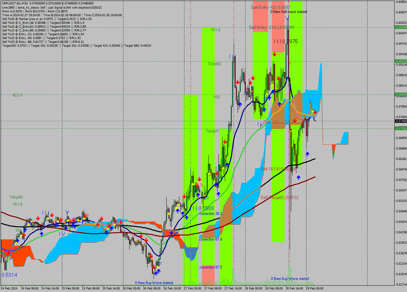Click the 'I I I 0.5508' wave label
This screenshot has width=407, height=292.
coord(203,208)
